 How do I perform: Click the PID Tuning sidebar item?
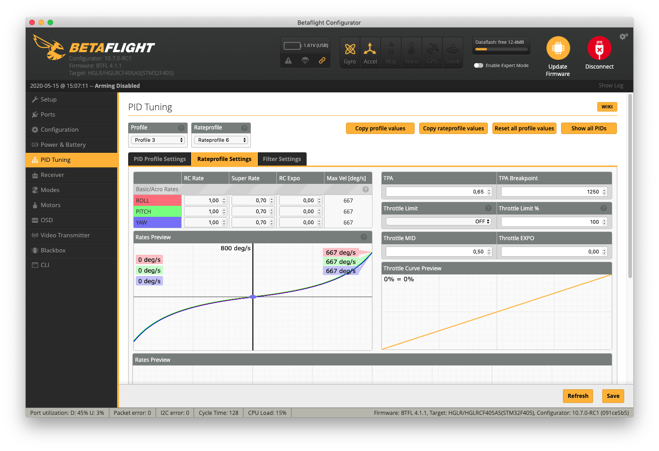(71, 160)
